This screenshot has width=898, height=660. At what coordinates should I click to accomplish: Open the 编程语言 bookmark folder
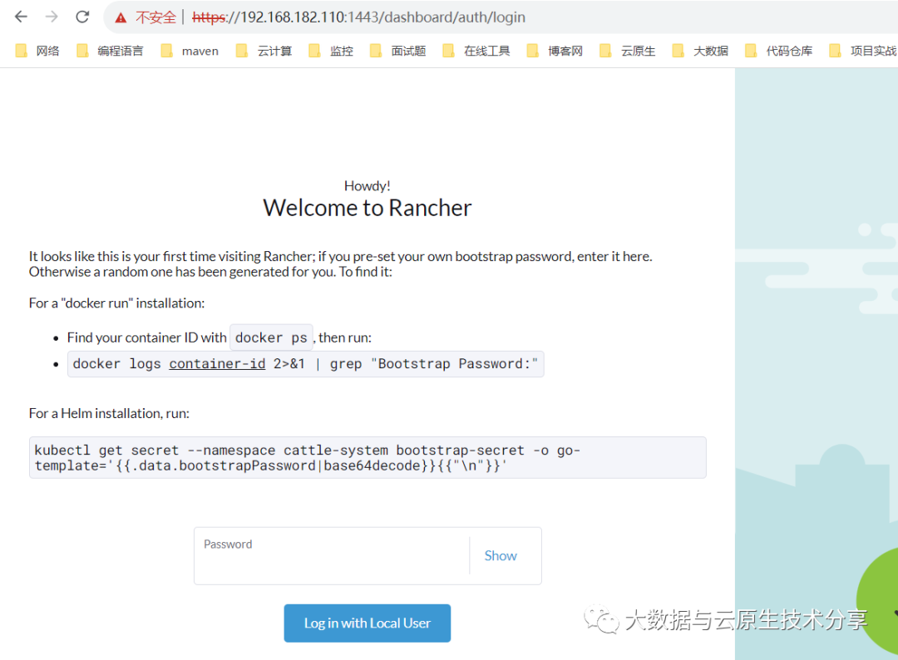110,51
